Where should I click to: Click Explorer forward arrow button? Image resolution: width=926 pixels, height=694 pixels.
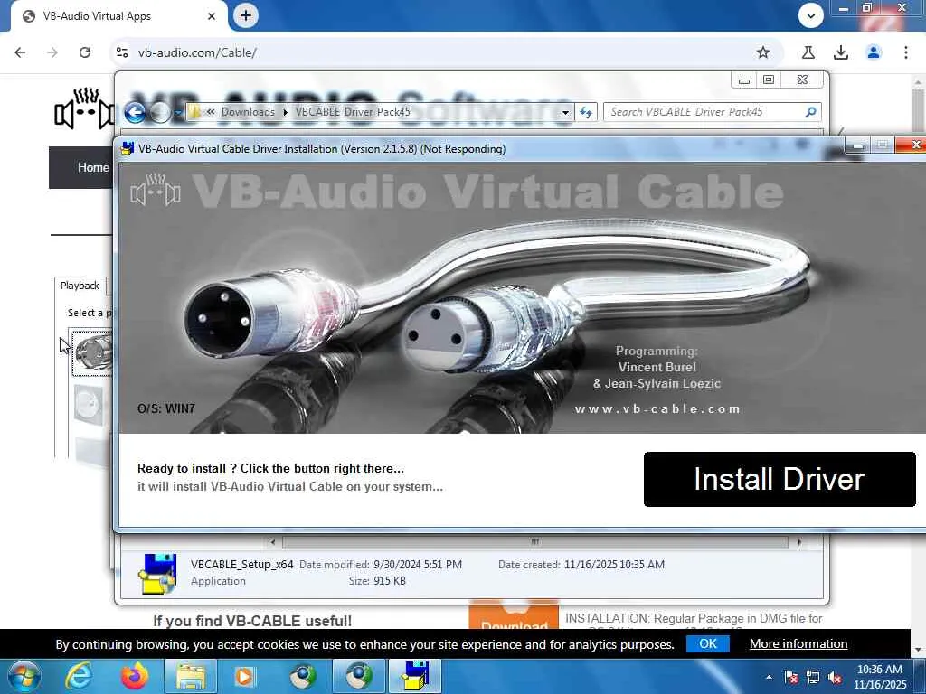click(x=160, y=112)
